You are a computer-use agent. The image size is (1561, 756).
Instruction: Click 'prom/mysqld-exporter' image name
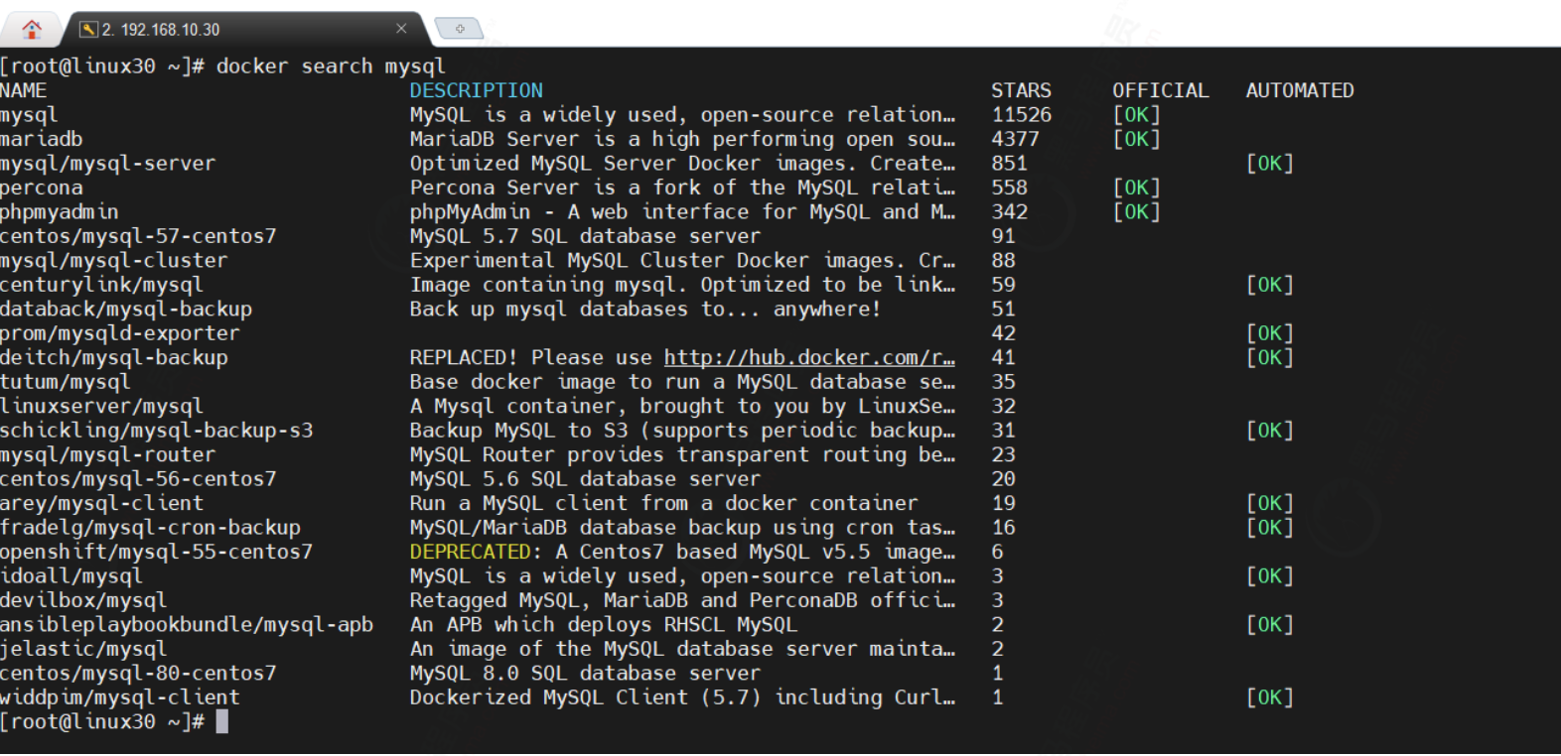120,333
